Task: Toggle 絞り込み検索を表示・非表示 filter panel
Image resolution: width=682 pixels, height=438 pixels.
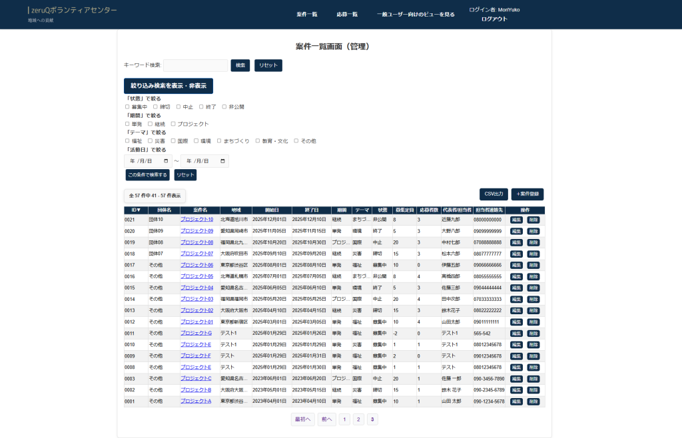Action: (x=168, y=86)
